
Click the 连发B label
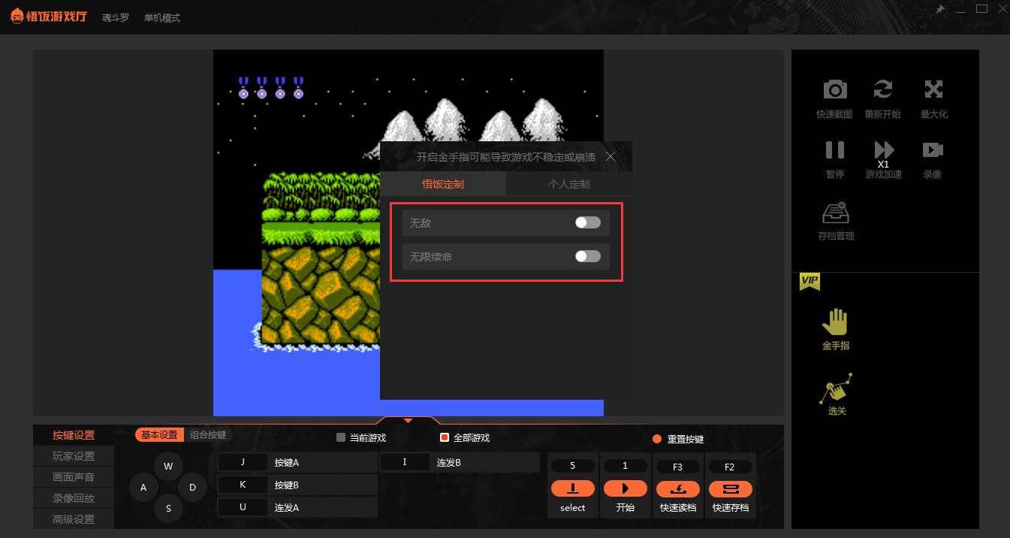tap(449, 463)
